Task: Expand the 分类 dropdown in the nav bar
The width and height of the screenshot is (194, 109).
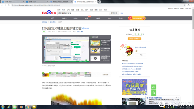Action: pyautogui.click(x=64, y=18)
